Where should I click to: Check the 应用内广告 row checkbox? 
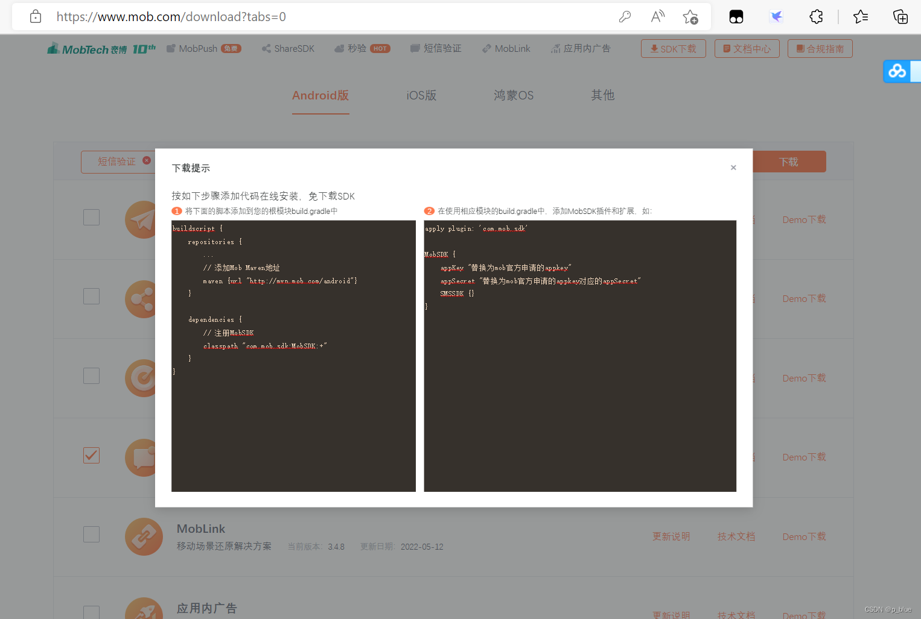point(91,612)
